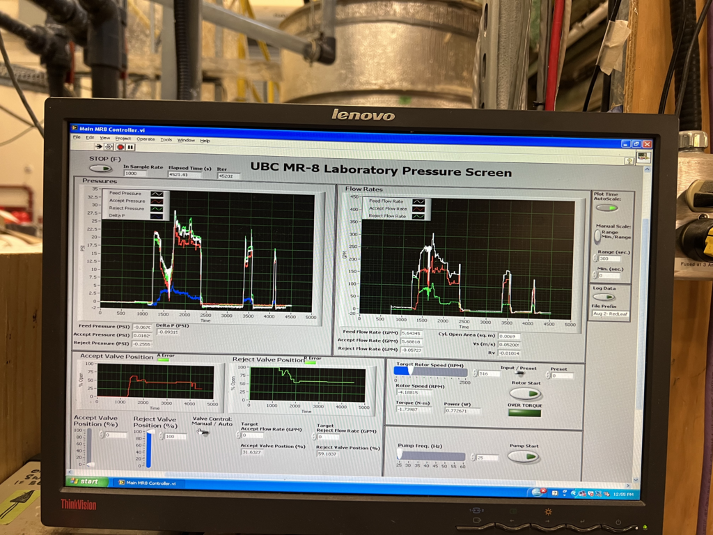This screenshot has width=713, height=535.
Task: Click the Feed Pressure legend plot icon
Action: click(x=157, y=194)
